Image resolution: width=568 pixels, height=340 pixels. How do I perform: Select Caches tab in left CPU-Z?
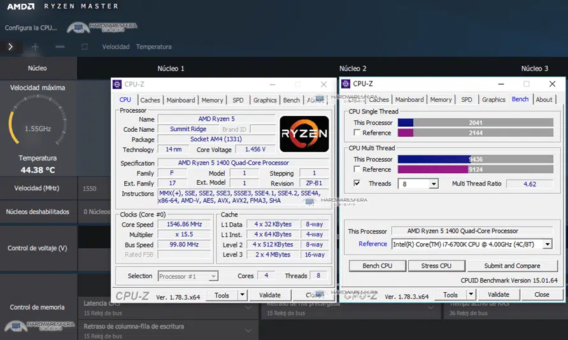tap(150, 101)
